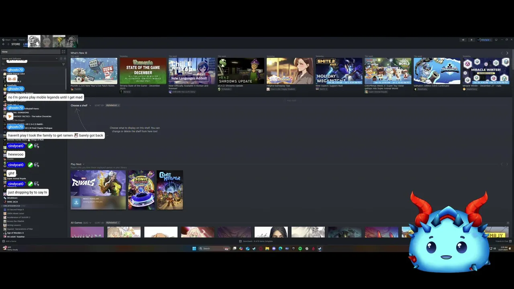Screen dimensions: 514x289
Task: Open Downloads status at bottom bar
Action: pyautogui.click(x=256, y=241)
